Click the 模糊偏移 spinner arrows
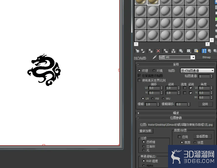 click(x=189, y=104)
